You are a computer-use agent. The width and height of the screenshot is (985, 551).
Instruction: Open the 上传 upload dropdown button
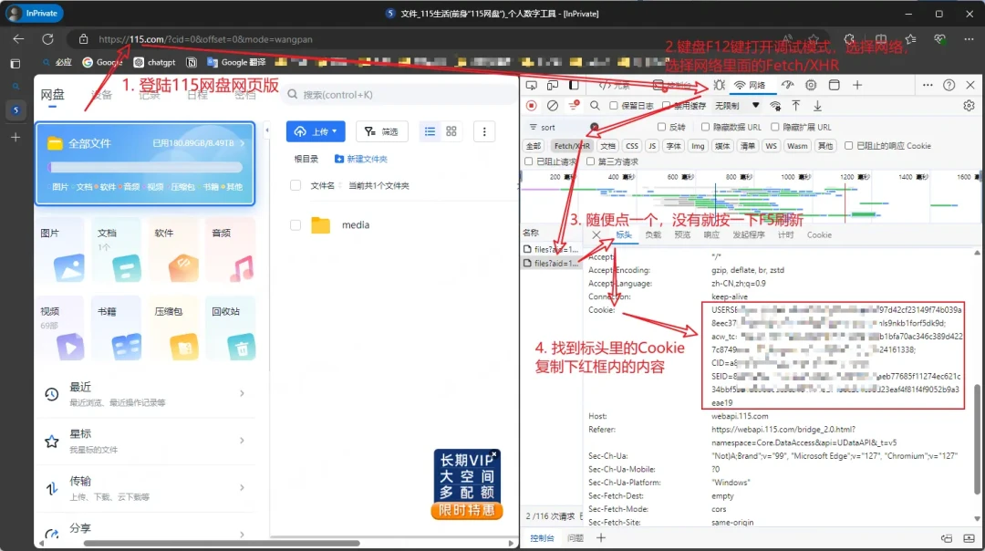(316, 131)
